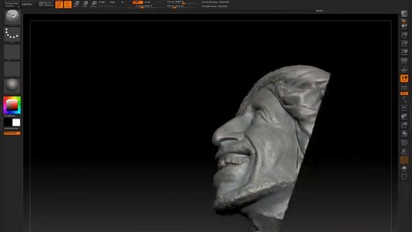Viewport: 412px width, 232px height.
Task: Select the white main color swatch
Action: (x=16, y=122)
